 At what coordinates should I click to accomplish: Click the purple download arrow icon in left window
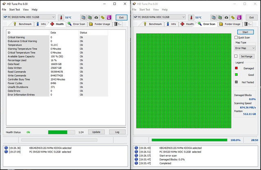click(x=109, y=17)
